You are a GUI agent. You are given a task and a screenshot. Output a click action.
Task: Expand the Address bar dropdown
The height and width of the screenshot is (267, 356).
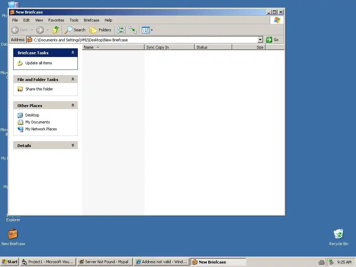tap(260, 40)
